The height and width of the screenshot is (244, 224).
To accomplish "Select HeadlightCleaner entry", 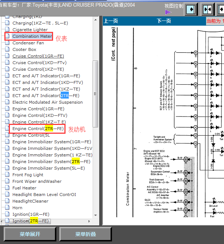I will pos(30,201).
